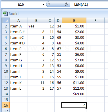108x112 pixels.
Task: Click the '$5.00' cell
Action: coord(74,49)
